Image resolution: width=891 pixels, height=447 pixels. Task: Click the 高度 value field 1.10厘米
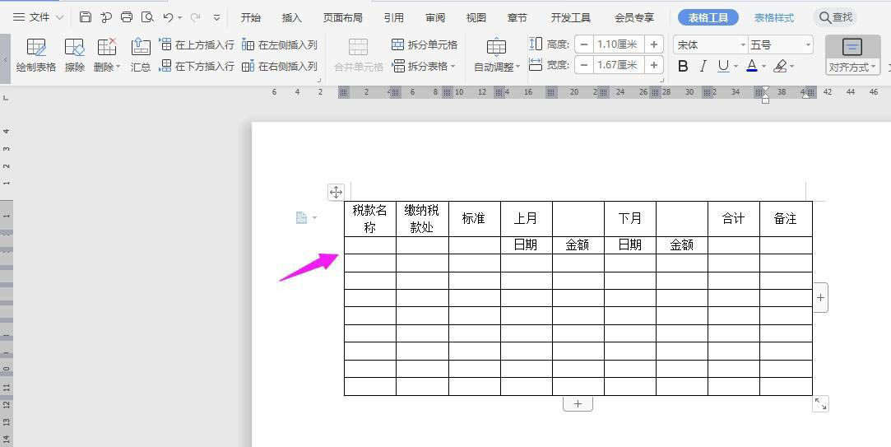[x=619, y=44]
